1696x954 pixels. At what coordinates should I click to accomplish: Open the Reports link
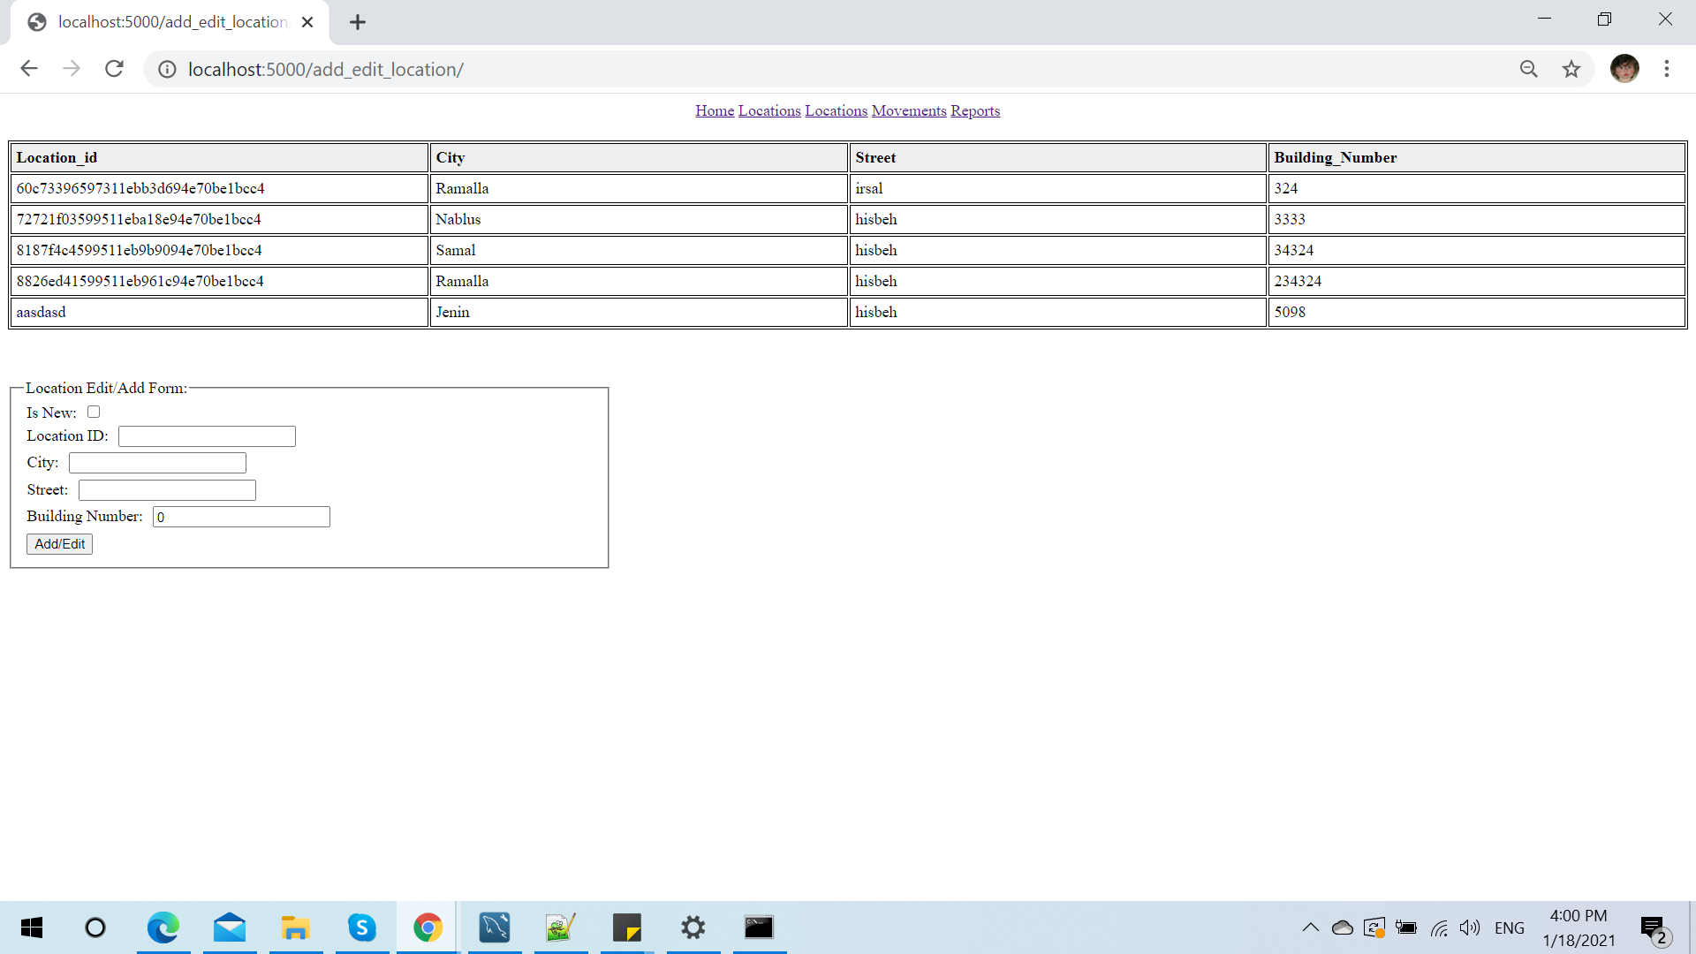click(x=974, y=110)
